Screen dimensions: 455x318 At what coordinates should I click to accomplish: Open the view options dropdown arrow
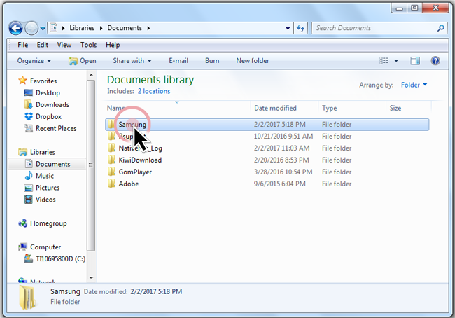[396, 61]
